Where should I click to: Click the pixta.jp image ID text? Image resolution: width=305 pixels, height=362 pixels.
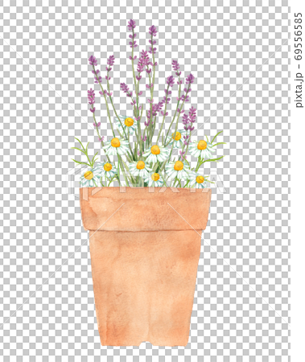tap(299, 60)
